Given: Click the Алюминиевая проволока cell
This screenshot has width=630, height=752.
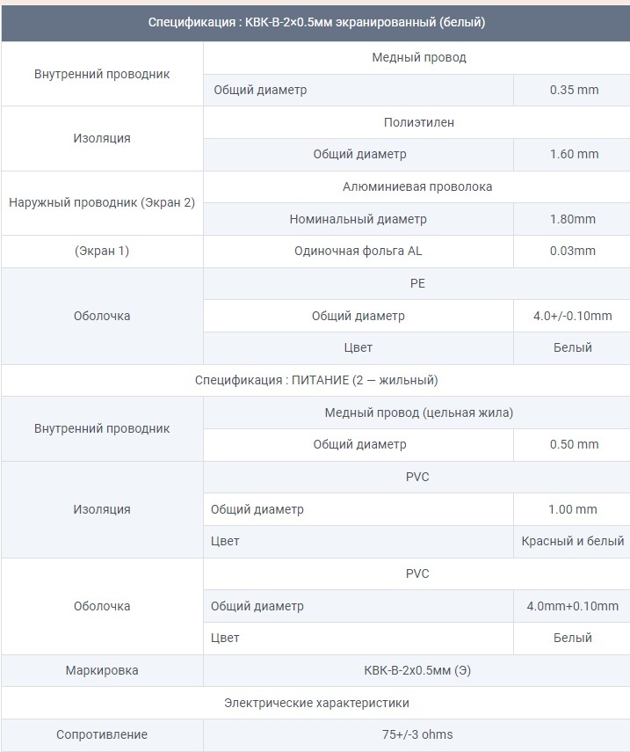Looking at the screenshot, I should 418,186.
